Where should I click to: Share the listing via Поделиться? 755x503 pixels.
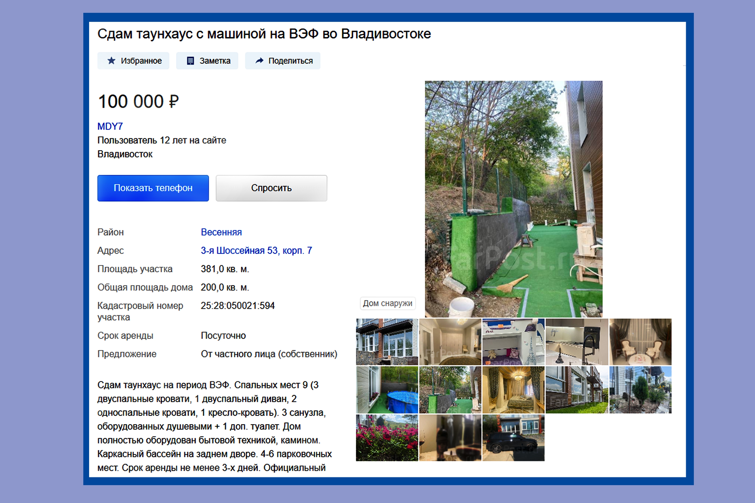[282, 61]
